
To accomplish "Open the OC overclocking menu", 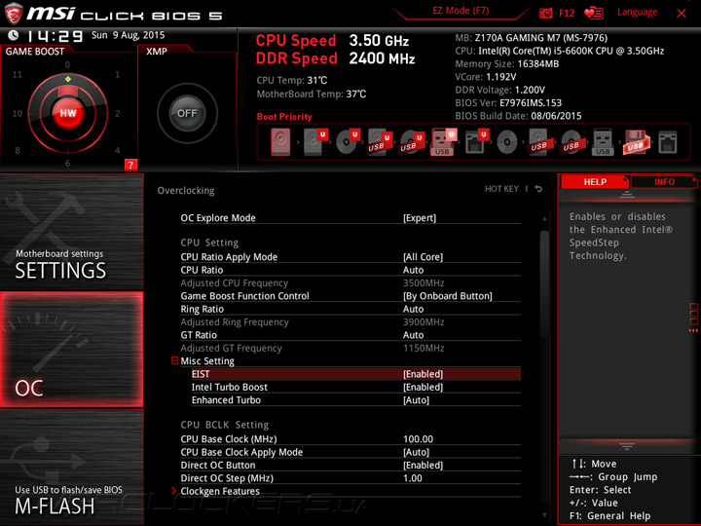I will pyautogui.click(x=71, y=350).
